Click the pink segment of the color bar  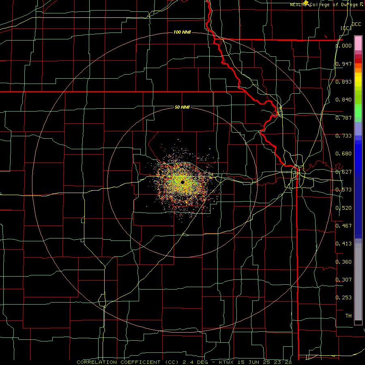coord(358,43)
